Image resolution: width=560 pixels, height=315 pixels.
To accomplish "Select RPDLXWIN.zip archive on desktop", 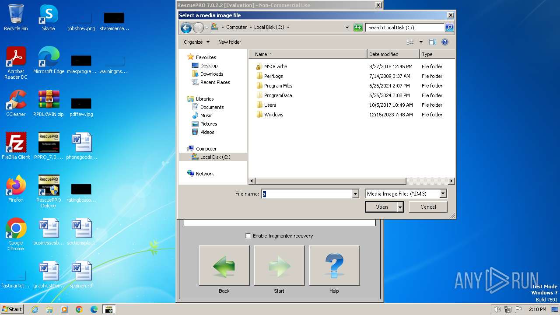I will [x=49, y=103].
